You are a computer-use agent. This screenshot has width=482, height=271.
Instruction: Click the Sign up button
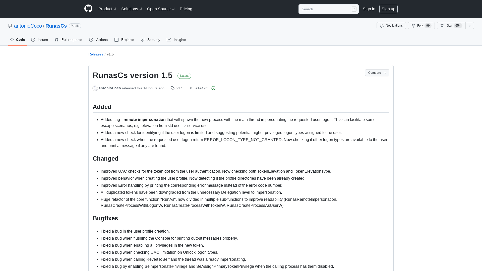pos(388,9)
